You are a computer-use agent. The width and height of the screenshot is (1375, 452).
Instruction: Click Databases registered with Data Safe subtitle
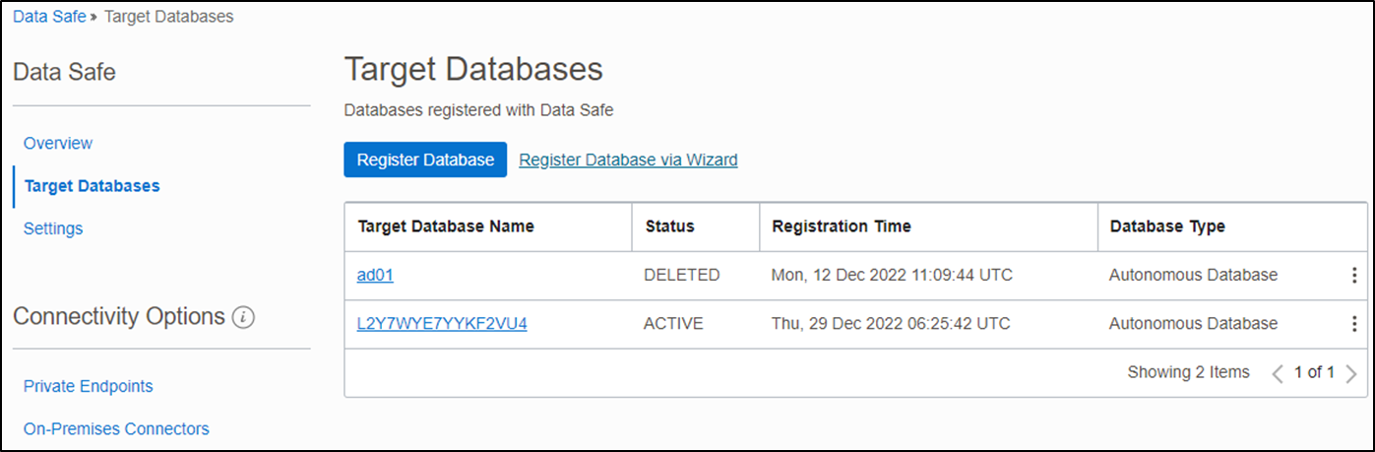click(478, 110)
